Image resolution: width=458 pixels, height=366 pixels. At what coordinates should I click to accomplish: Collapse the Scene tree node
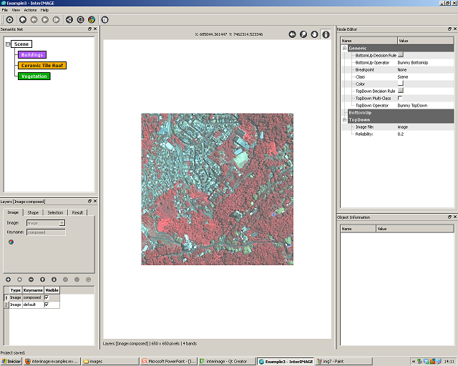[x=7, y=44]
